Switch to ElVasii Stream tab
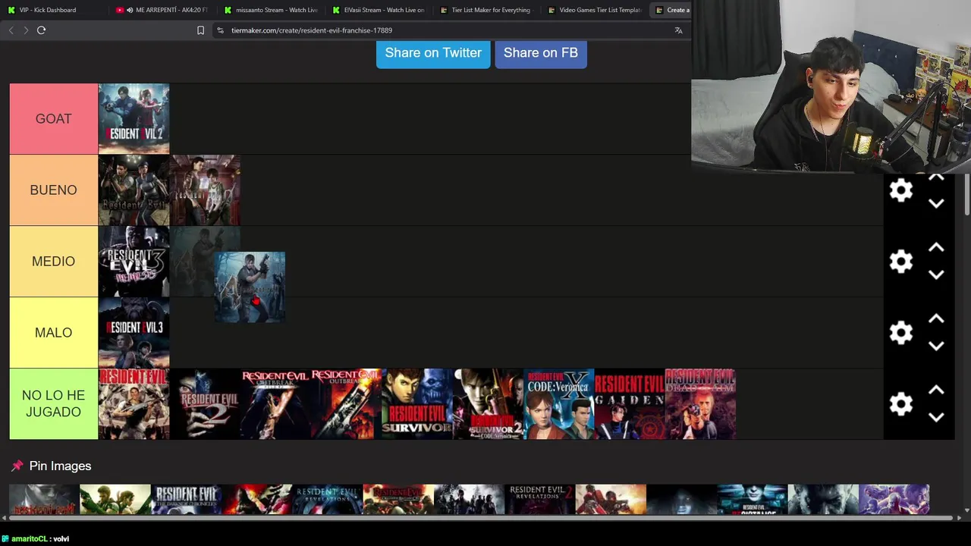This screenshot has height=546, width=971. click(x=379, y=10)
